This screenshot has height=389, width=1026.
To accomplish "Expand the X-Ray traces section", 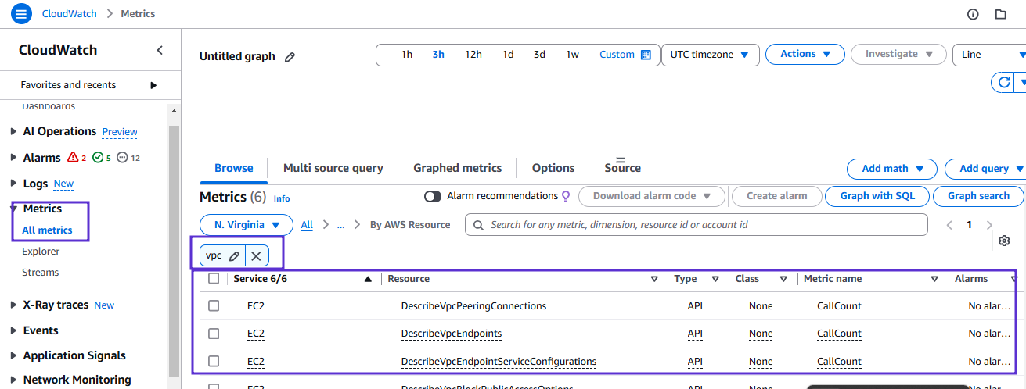I will click(x=13, y=305).
